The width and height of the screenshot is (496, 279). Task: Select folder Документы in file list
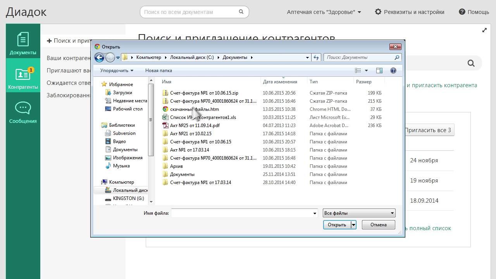tap(178, 174)
